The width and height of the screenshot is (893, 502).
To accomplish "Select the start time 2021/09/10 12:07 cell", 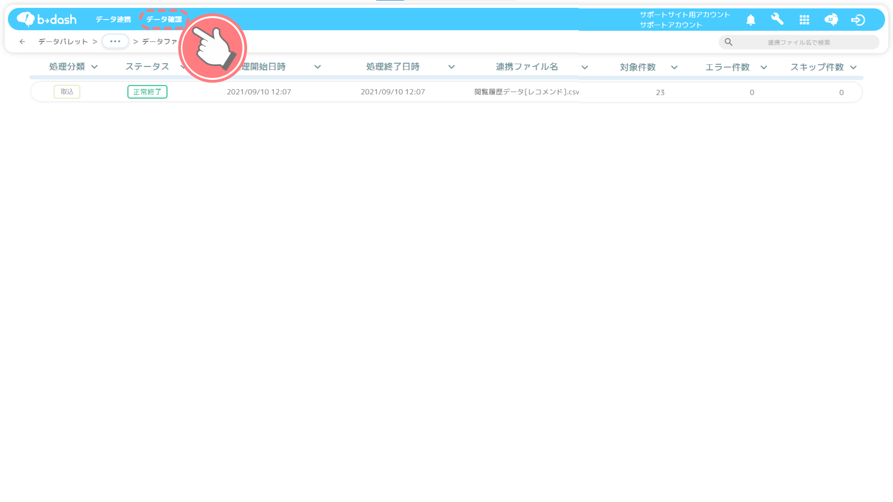I will [x=259, y=92].
